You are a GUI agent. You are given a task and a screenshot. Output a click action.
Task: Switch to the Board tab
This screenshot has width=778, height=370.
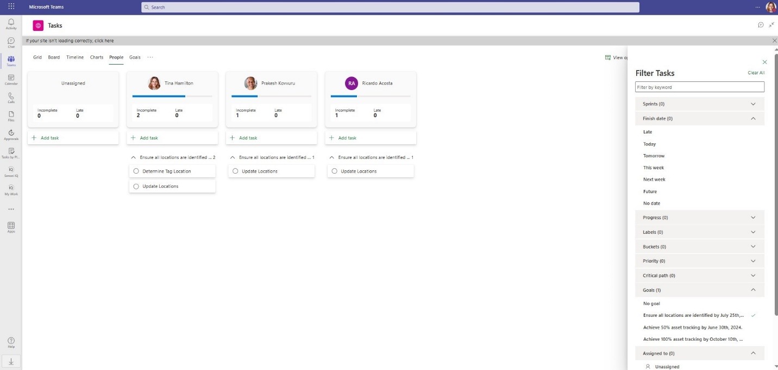pyautogui.click(x=54, y=57)
